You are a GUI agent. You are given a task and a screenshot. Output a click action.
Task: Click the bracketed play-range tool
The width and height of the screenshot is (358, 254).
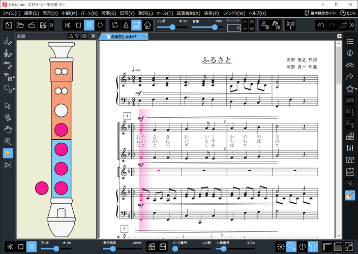(8, 165)
